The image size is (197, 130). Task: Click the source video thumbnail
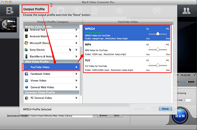(x=9, y=25)
